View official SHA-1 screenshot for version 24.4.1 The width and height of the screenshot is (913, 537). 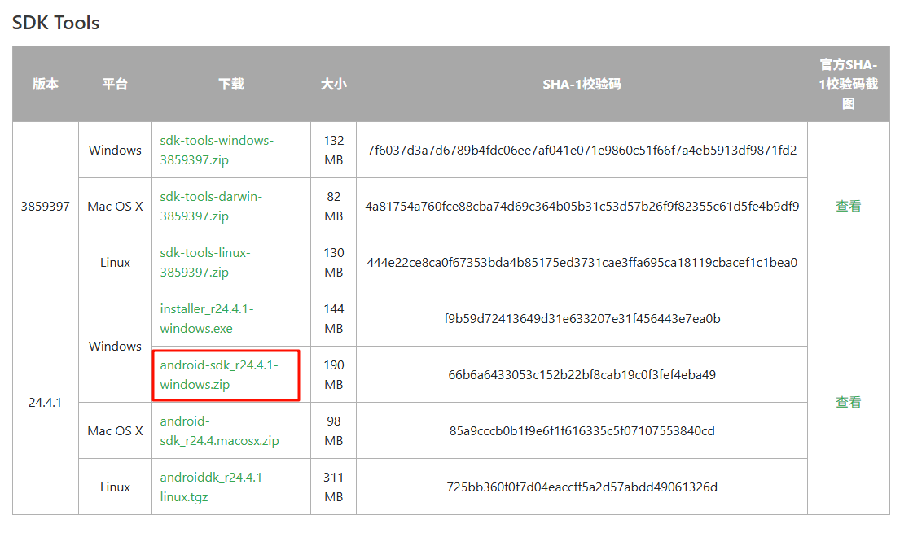pos(849,402)
